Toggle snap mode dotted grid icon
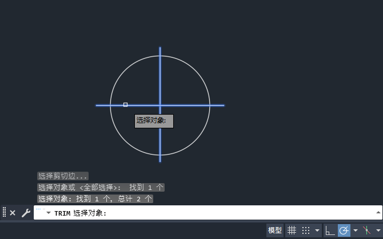 [306, 230]
